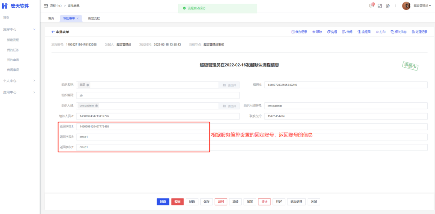Click the 加签 add-signer button
Image resolution: width=435 pixels, height=214 pixels.
click(x=250, y=202)
